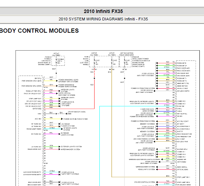Click the 'STOP LAMP SW 1' pin label
This screenshot has width=204, height=186.
point(183,177)
